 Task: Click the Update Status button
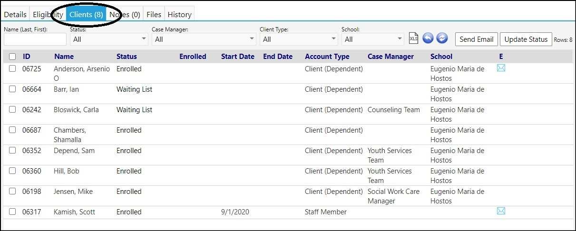pyautogui.click(x=526, y=39)
